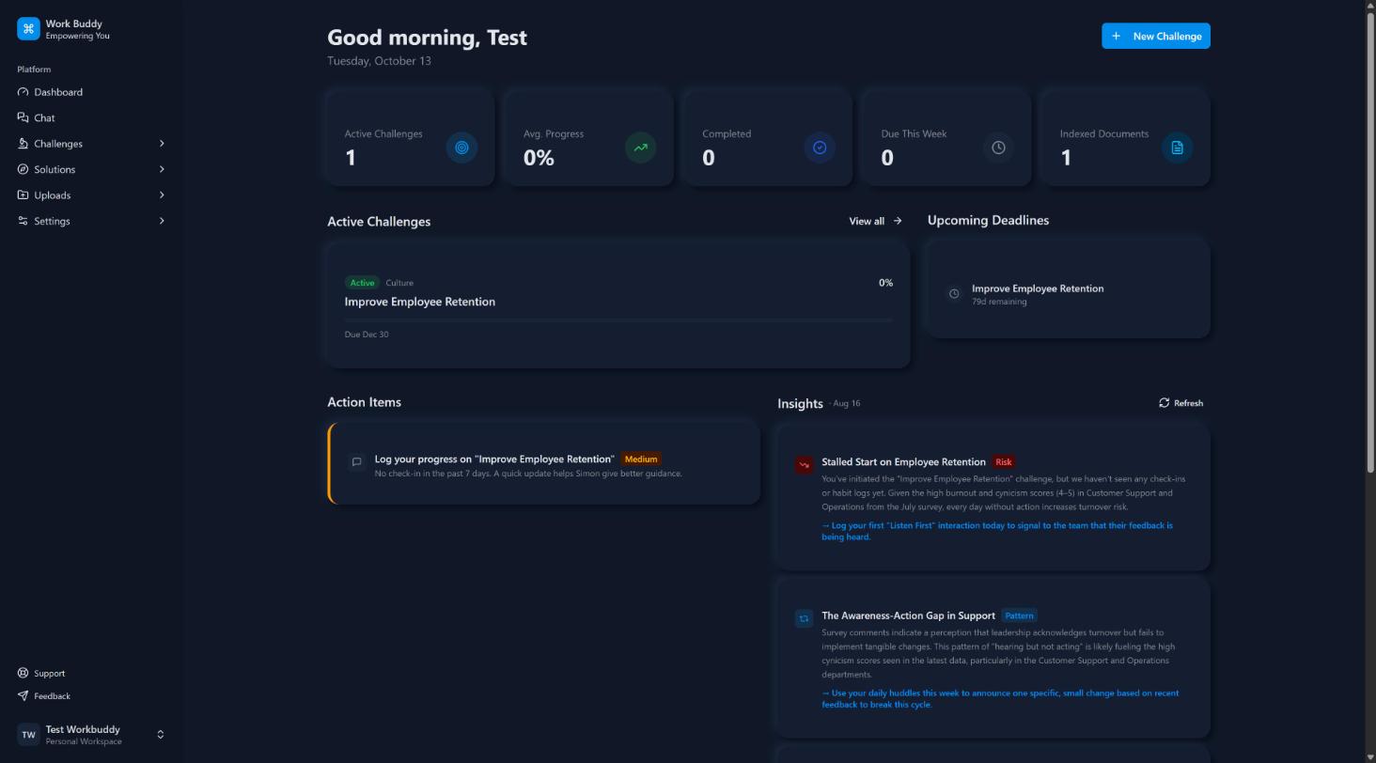Open Chat in the sidebar
1376x763 pixels.
(91, 117)
